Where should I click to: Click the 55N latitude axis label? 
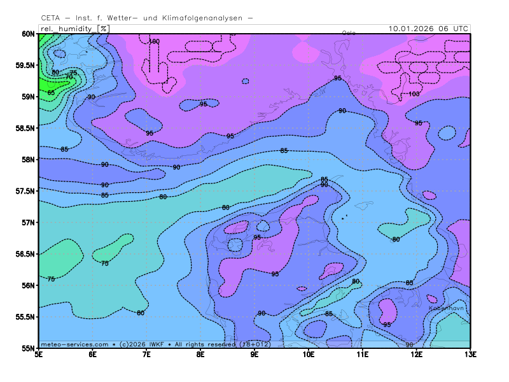pyautogui.click(x=27, y=348)
